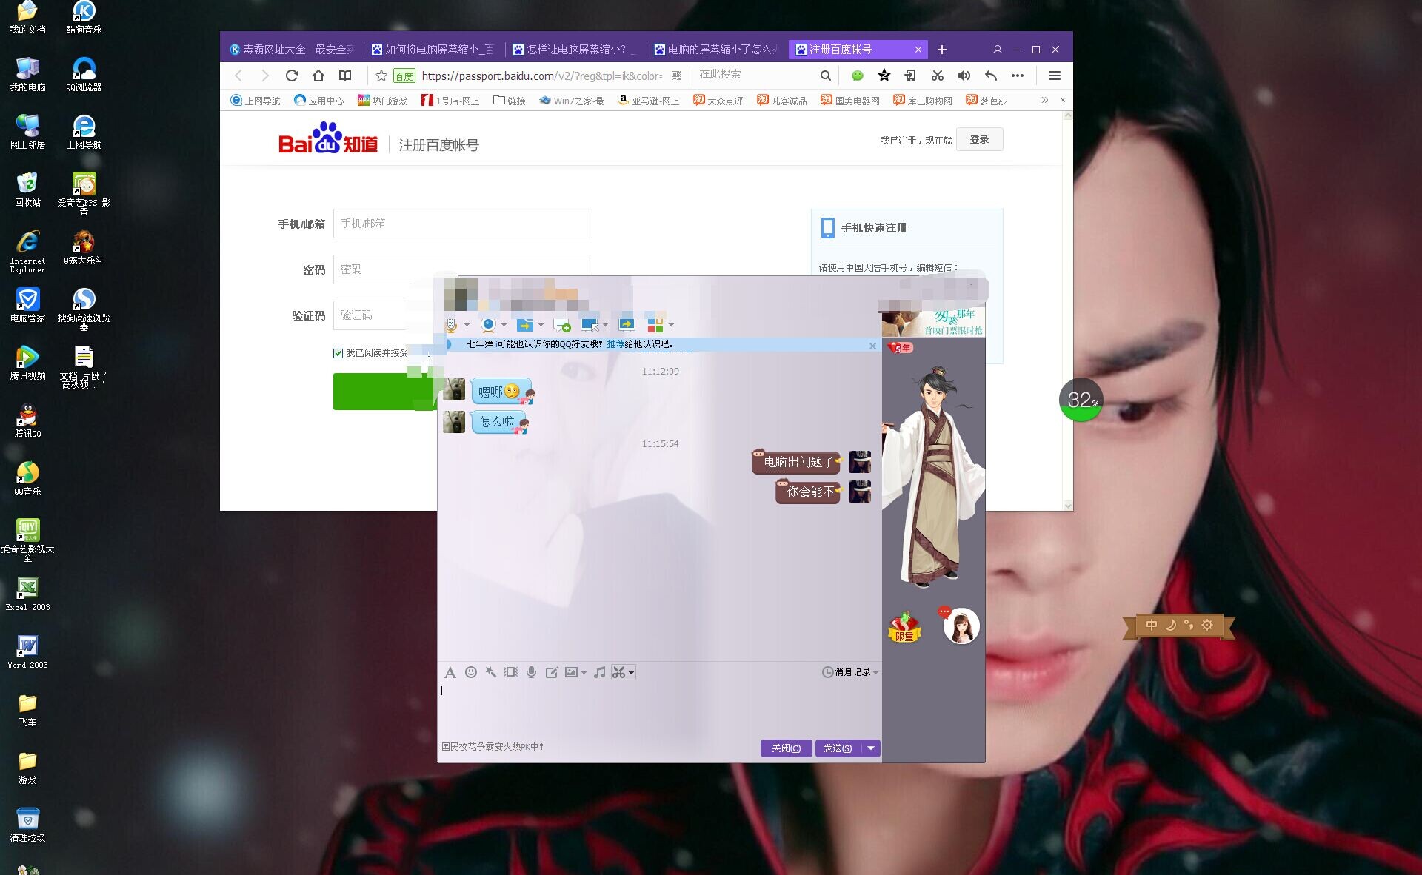Viewport: 1422px width, 875px height.
Task: Switch to tab 怎样让电脑屏幕缩小
Action: 575,50
